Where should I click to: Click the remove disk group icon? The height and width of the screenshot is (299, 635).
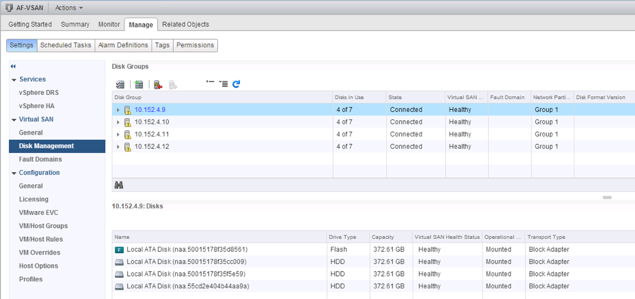(x=157, y=84)
